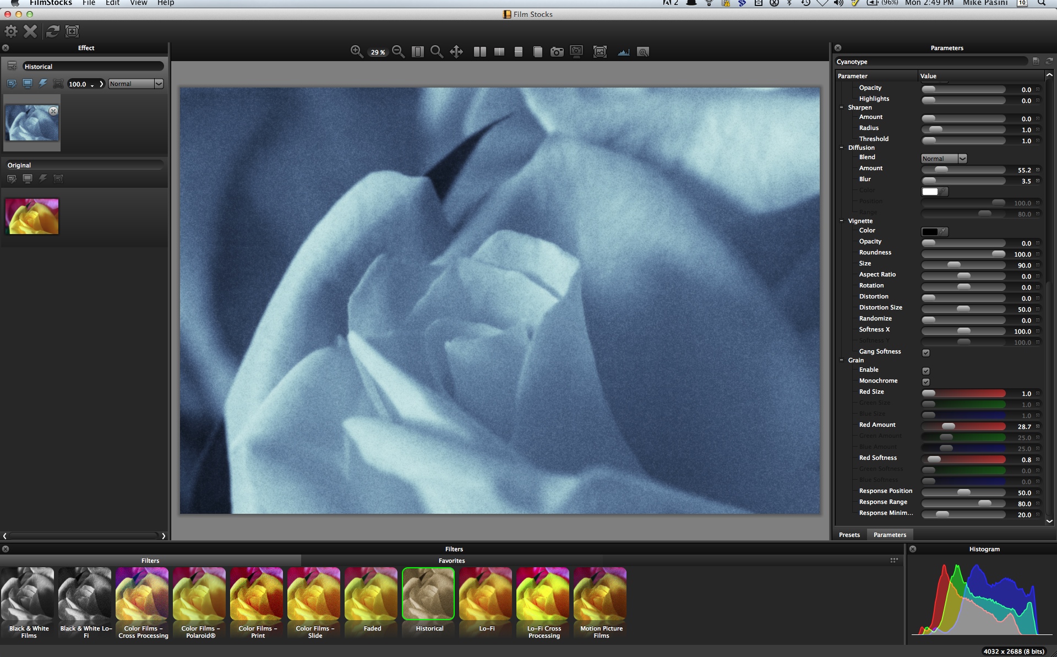Toggle the Gang Softness checkbox

click(x=925, y=352)
